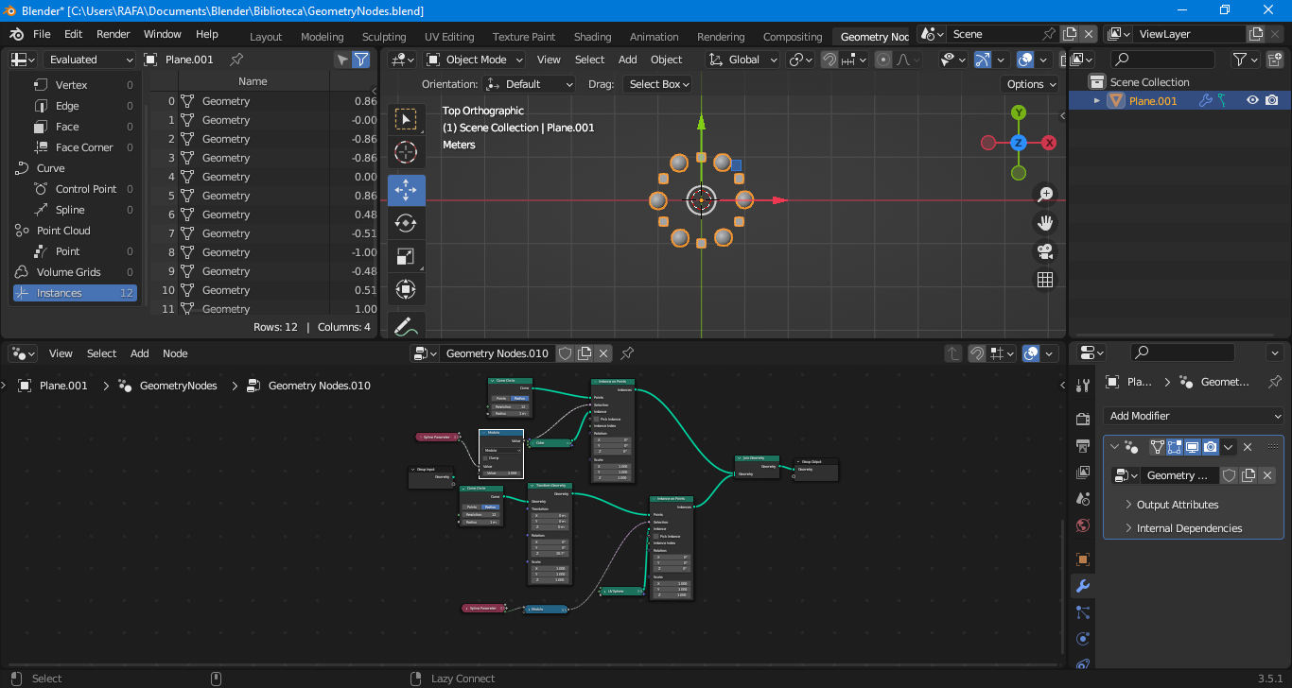Open the Add Modifier dropdown
This screenshot has height=688, width=1292.
click(1194, 416)
